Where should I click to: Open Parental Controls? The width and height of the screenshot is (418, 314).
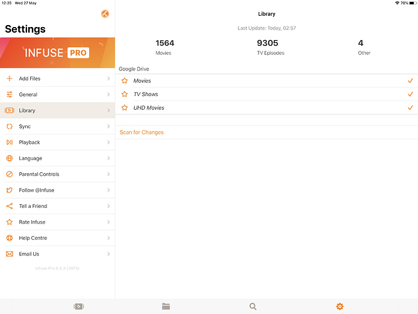[58, 174]
